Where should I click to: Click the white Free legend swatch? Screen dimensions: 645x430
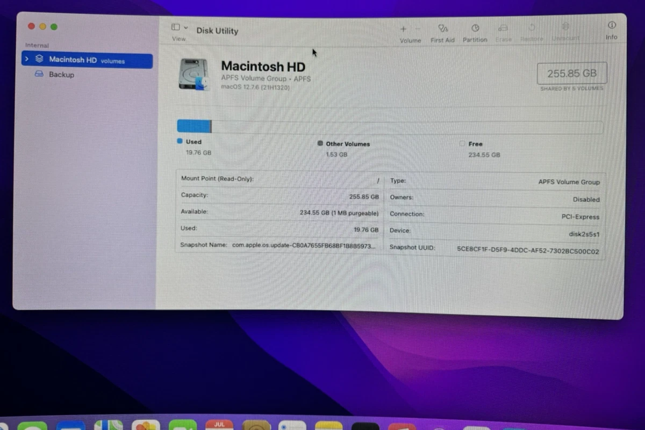pos(463,143)
